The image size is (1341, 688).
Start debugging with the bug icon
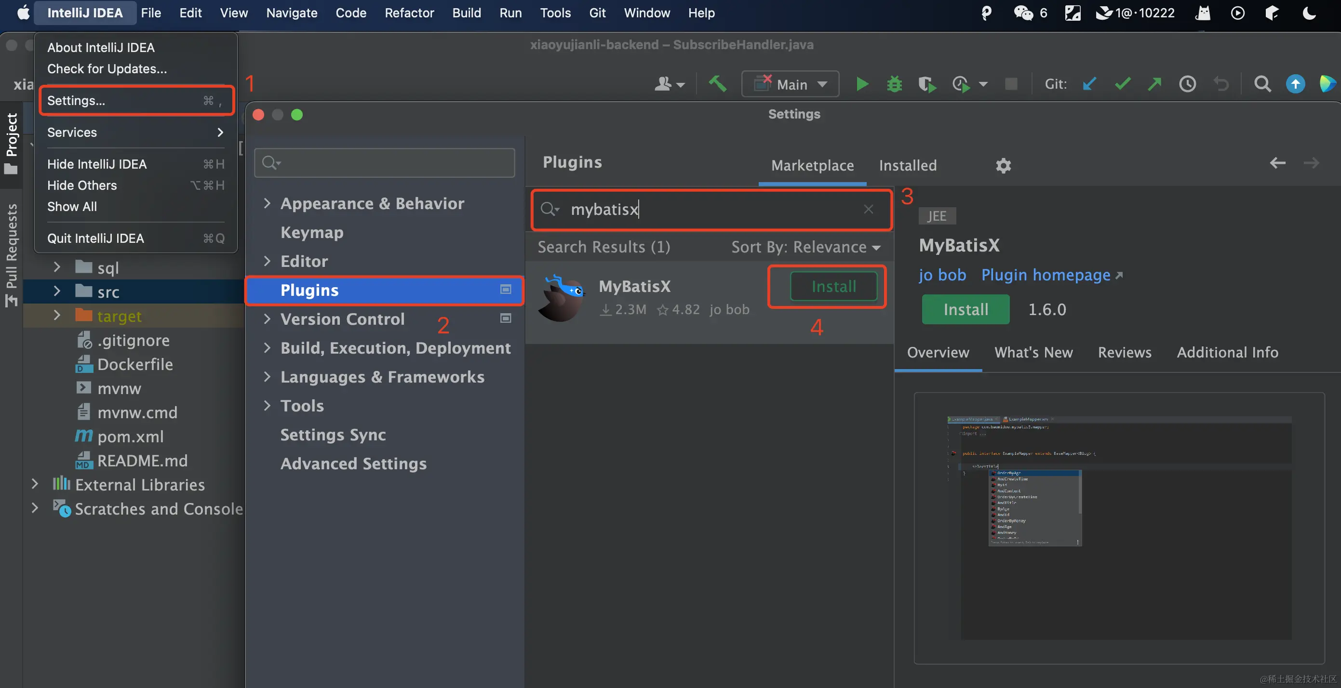coord(894,84)
